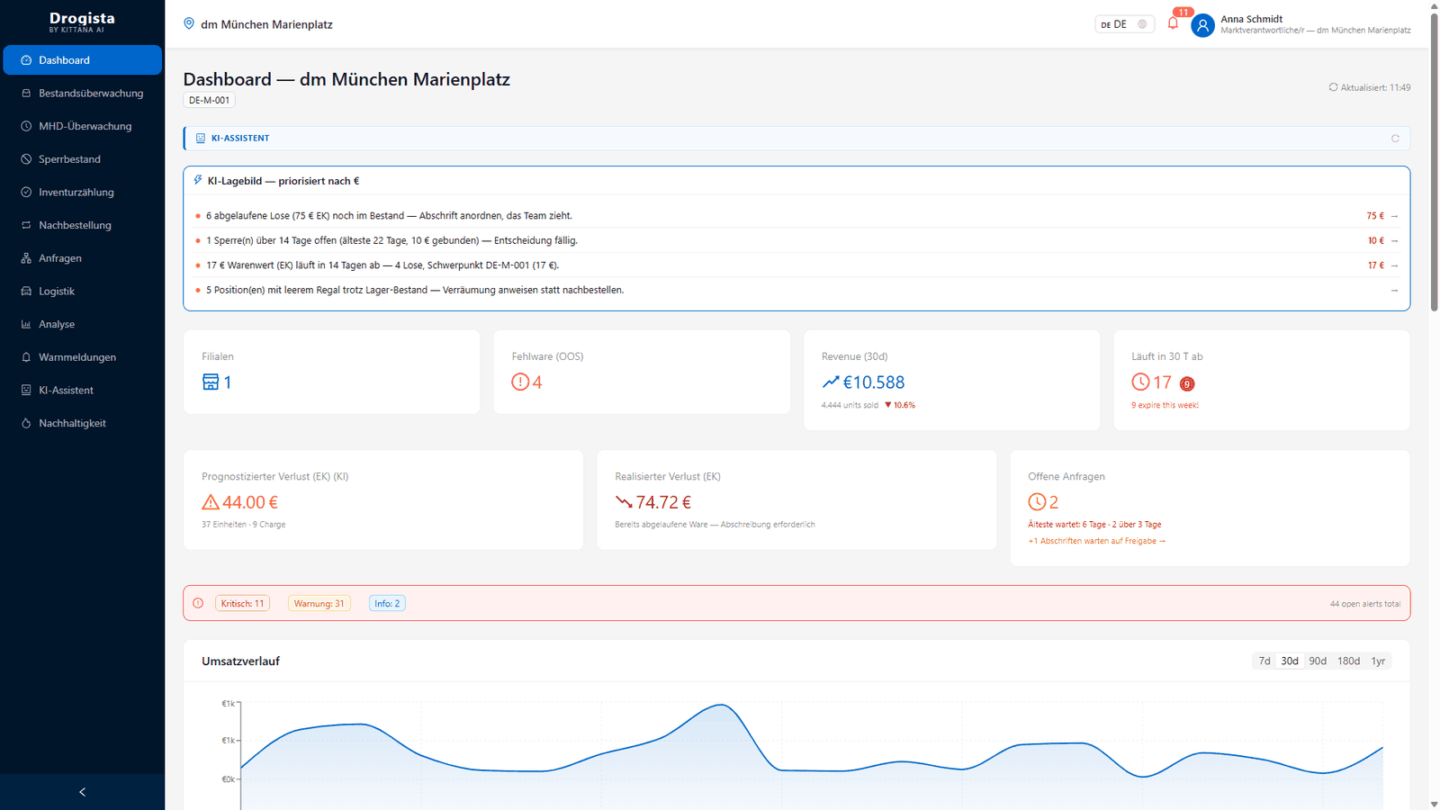The image size is (1440, 810).
Task: Click the Prognostizierter Verlust warning triangle
Action: click(211, 502)
